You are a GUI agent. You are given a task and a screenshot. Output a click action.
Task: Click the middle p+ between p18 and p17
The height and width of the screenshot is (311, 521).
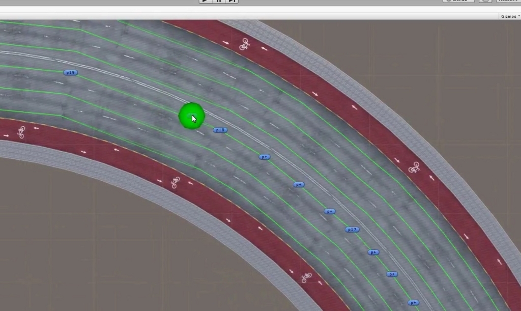click(x=298, y=184)
